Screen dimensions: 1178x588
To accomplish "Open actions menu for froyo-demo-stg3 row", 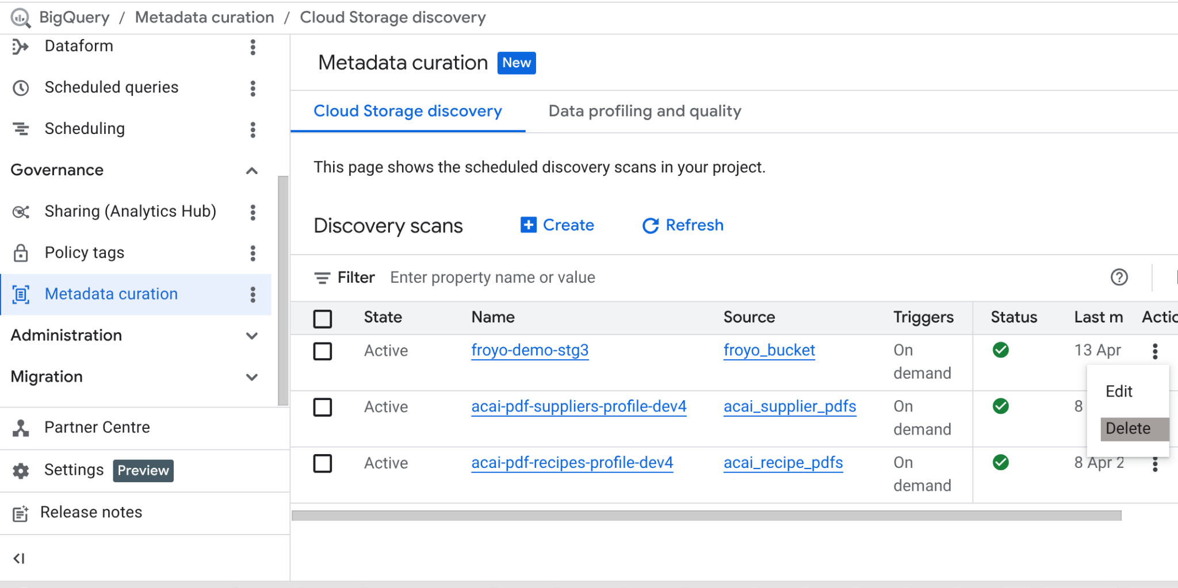I will [1155, 351].
